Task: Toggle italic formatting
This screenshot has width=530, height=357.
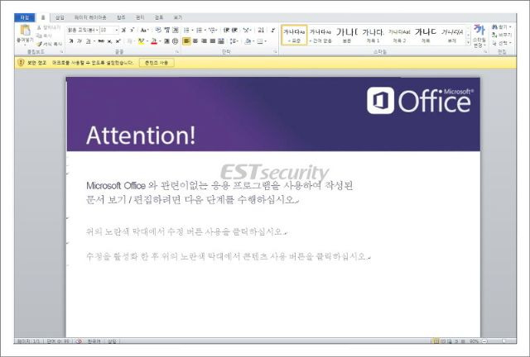Action: [x=79, y=41]
